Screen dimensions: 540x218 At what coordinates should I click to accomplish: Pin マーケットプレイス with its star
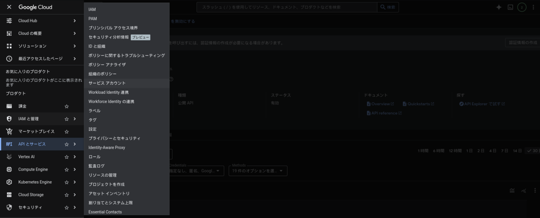(x=67, y=132)
